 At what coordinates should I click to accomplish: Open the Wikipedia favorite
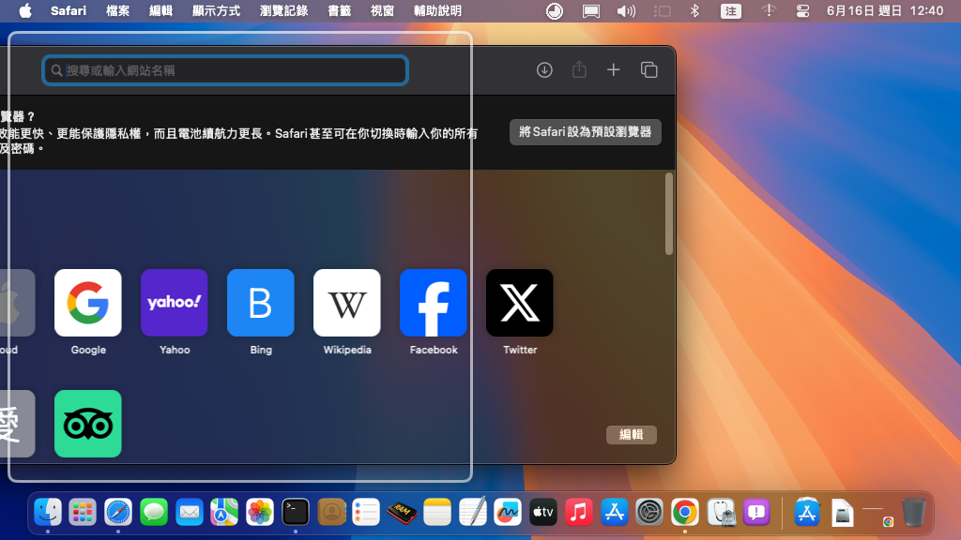[x=347, y=303]
